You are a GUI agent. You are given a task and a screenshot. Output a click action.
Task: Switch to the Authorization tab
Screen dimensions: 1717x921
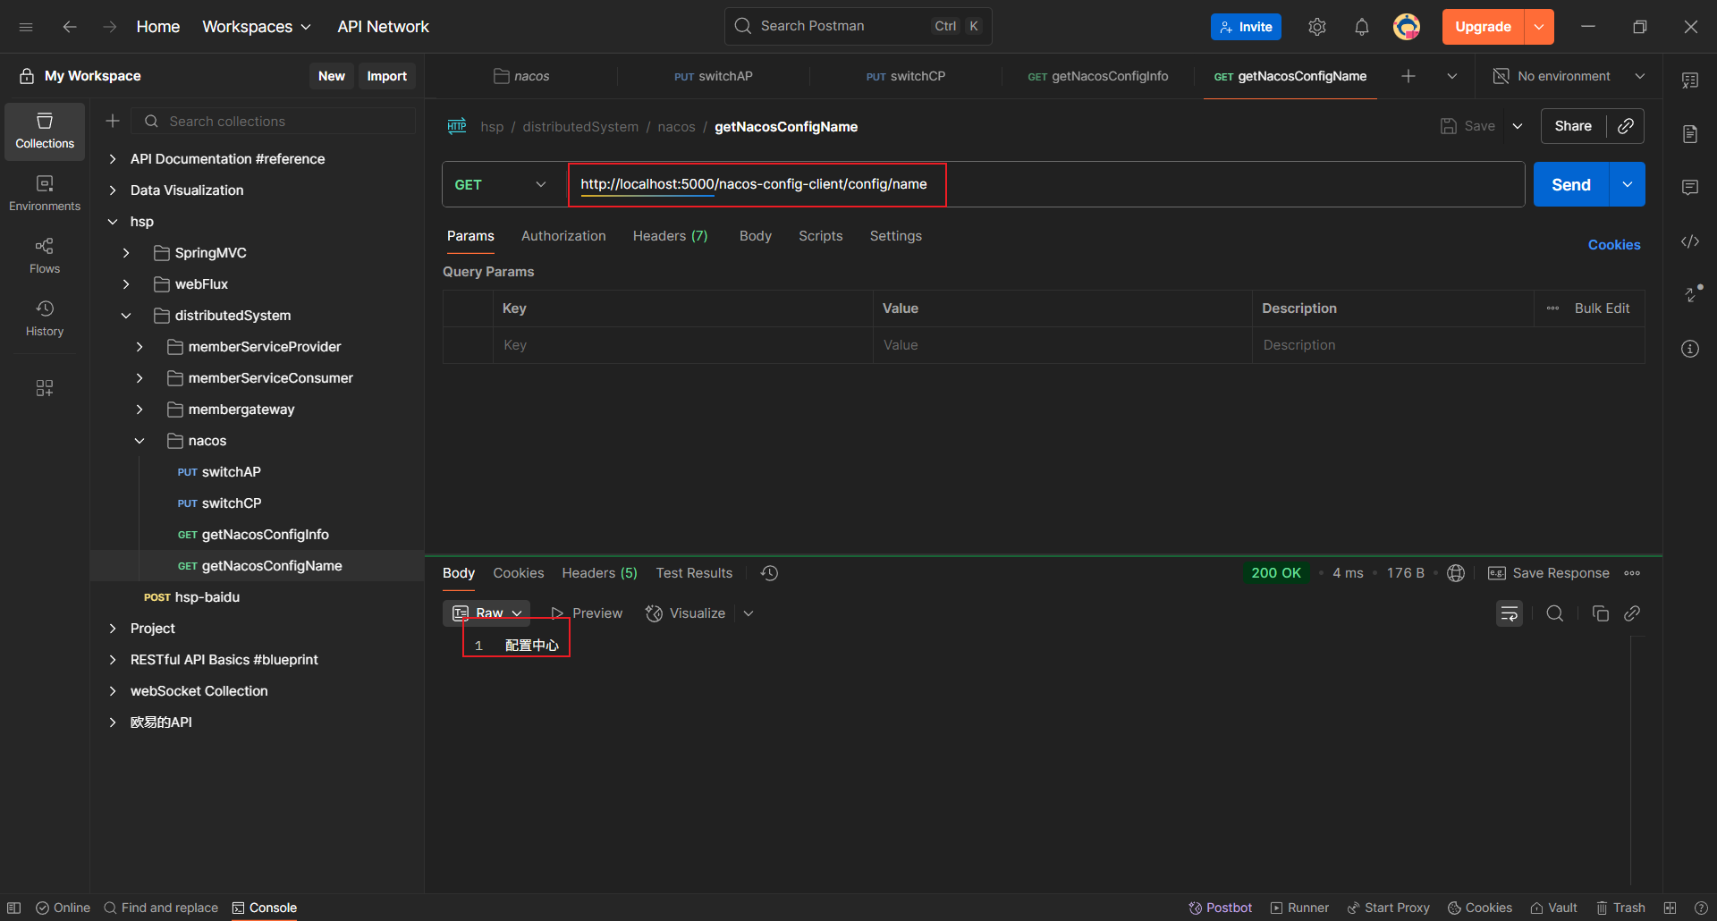click(x=563, y=236)
